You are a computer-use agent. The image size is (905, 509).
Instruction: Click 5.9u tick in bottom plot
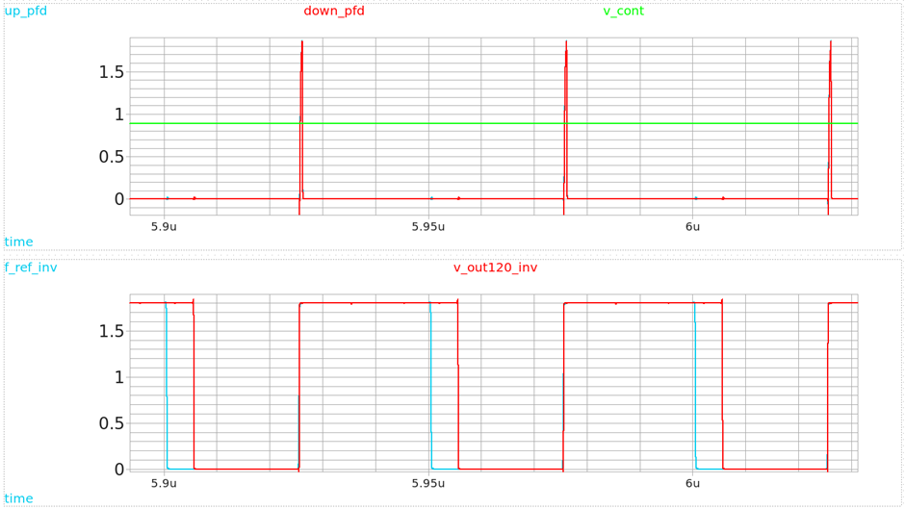pos(164,483)
